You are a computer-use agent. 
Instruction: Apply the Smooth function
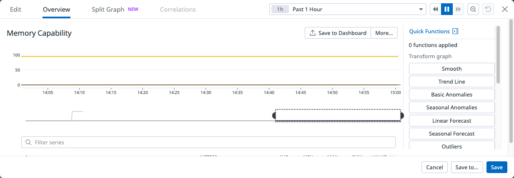(451, 69)
